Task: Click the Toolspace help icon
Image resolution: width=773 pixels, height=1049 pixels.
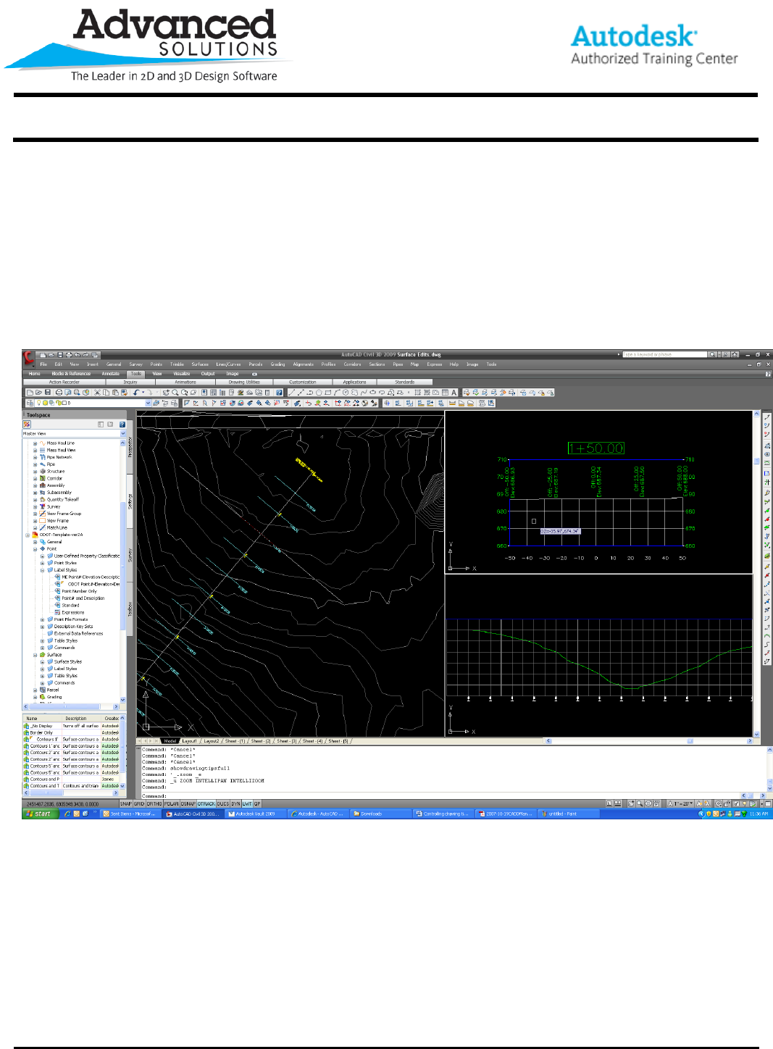Action: click(122, 425)
